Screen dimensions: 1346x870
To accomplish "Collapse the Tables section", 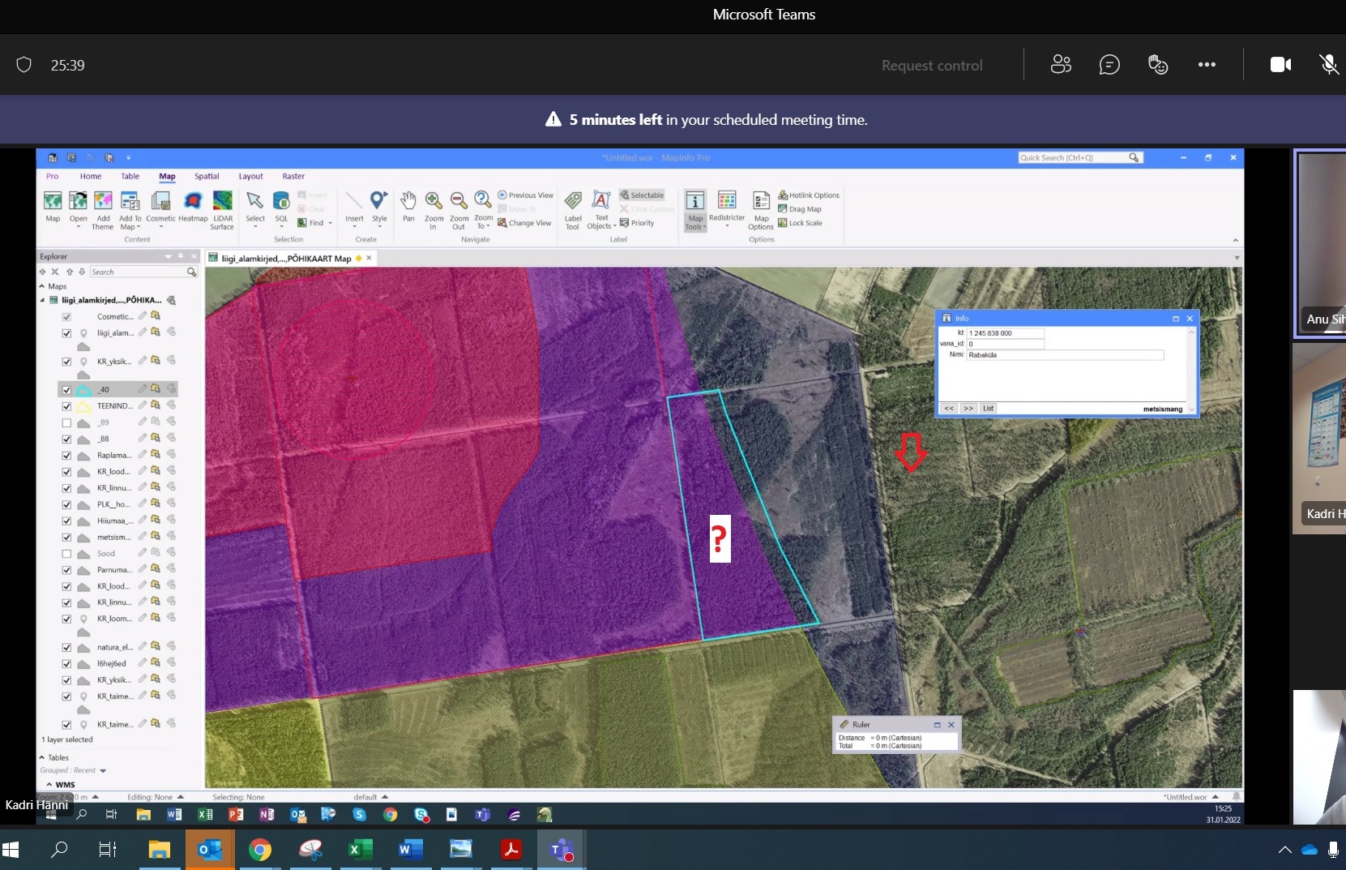I will click(x=42, y=757).
